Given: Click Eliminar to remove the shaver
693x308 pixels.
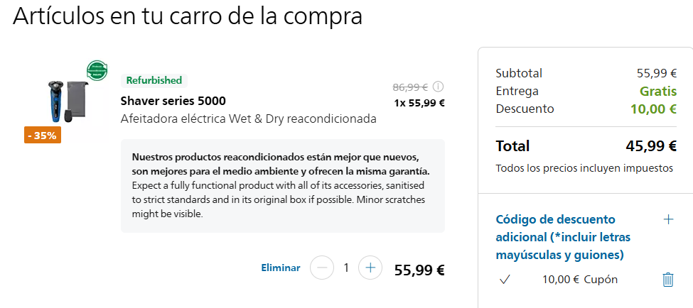Looking at the screenshot, I should click(x=281, y=268).
